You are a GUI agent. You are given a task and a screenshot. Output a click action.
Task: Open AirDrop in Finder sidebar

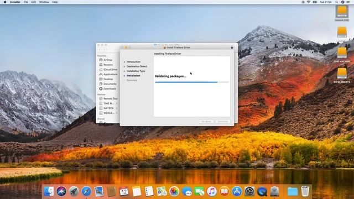[x=108, y=60]
